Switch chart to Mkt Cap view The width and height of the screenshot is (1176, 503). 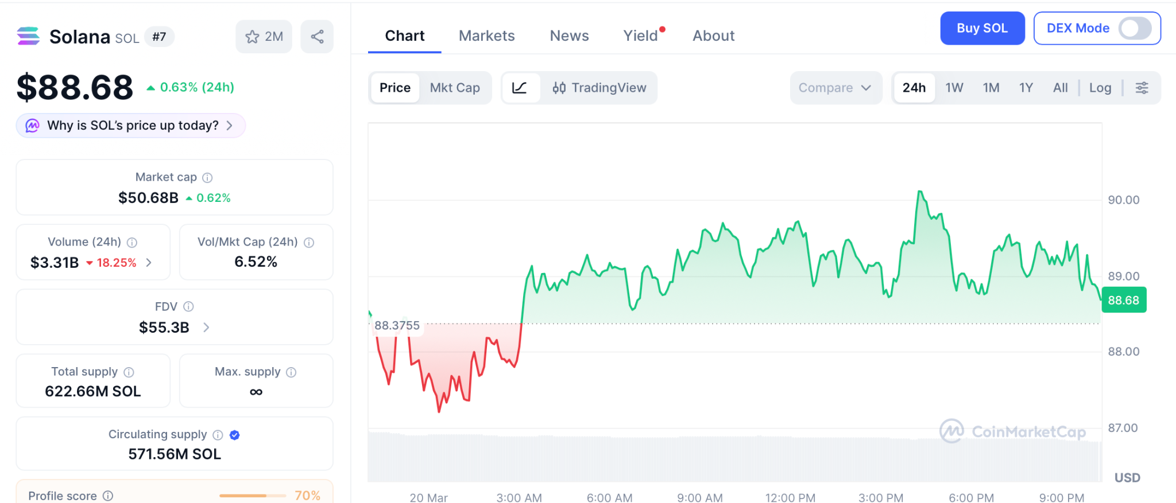coord(454,88)
